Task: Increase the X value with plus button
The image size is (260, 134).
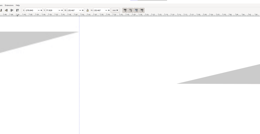Action: (x=41, y=10)
